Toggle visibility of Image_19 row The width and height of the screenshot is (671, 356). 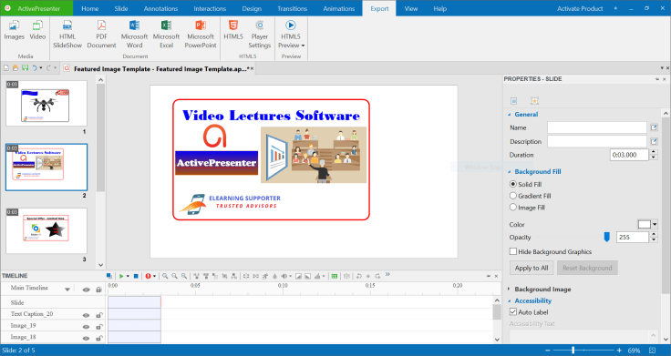[86, 327]
